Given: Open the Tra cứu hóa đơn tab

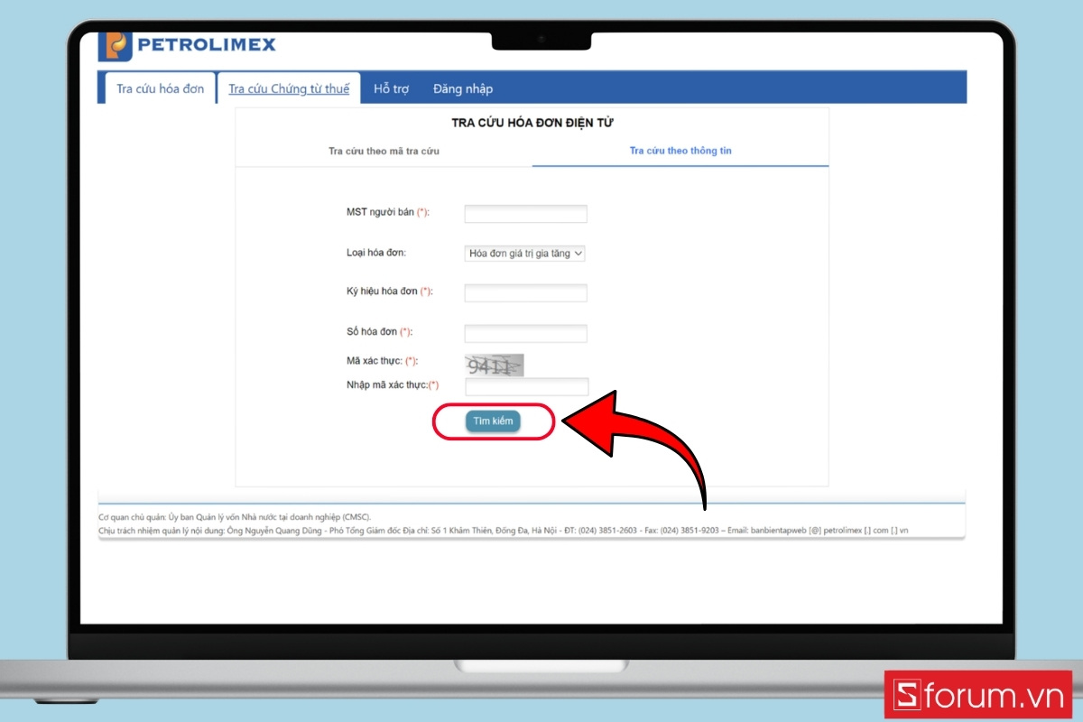Looking at the screenshot, I should pyautogui.click(x=161, y=88).
